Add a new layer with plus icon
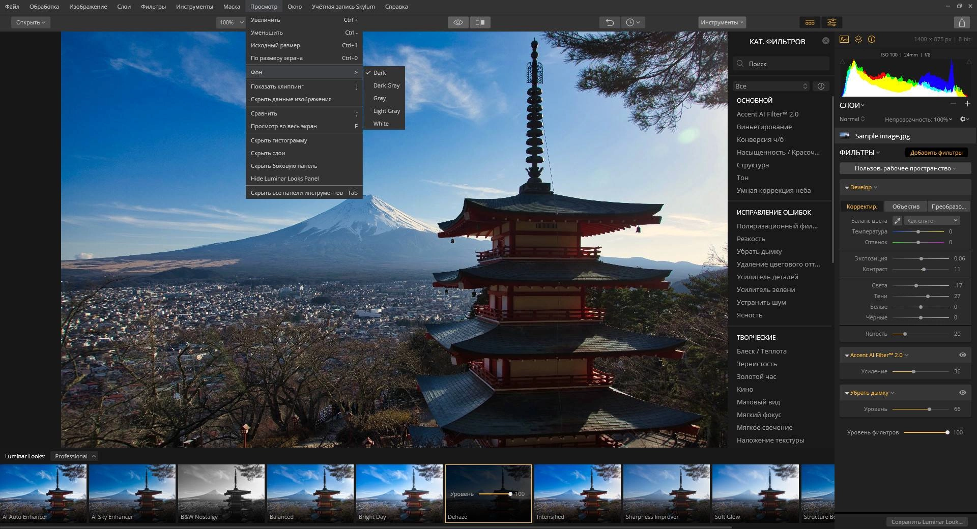Screen dimensions: 977x529 point(967,104)
